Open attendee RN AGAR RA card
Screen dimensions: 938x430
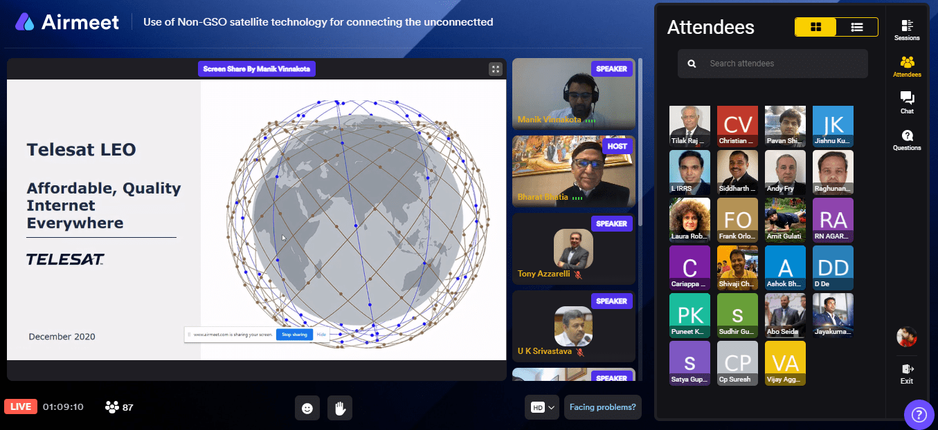833,220
